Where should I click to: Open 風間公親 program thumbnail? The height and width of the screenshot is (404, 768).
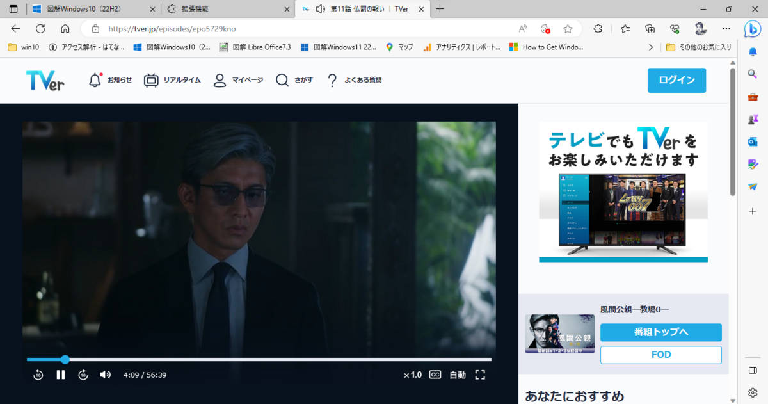(x=560, y=334)
